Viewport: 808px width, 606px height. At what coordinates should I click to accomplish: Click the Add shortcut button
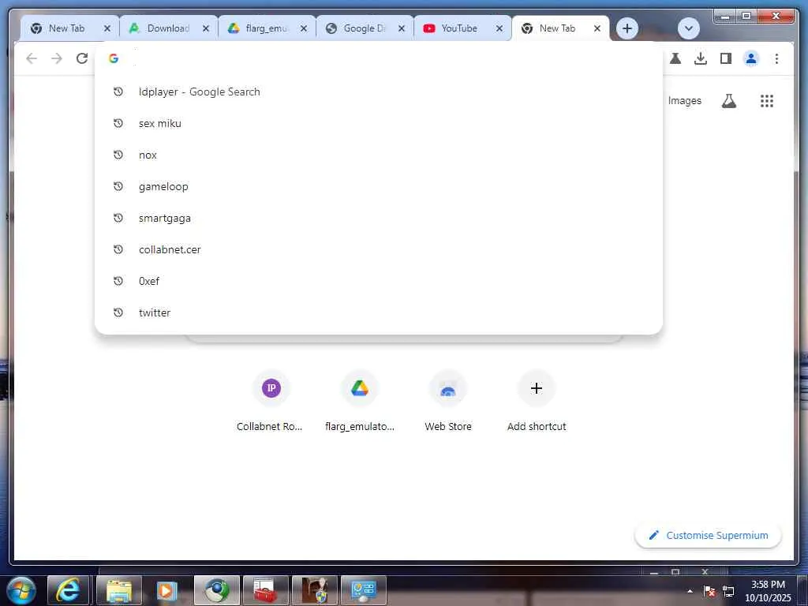537,402
